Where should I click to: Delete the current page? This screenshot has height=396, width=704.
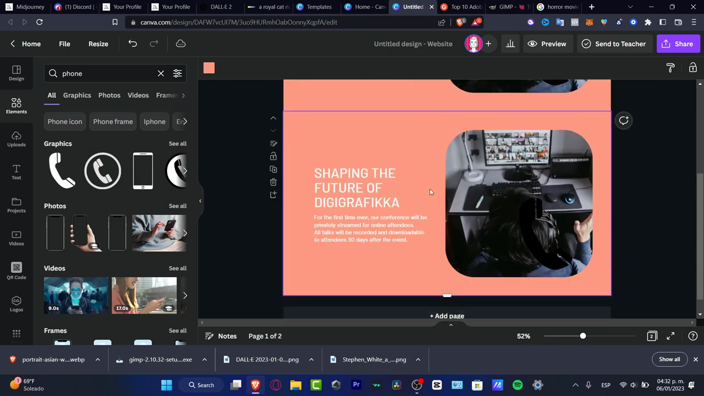(273, 182)
